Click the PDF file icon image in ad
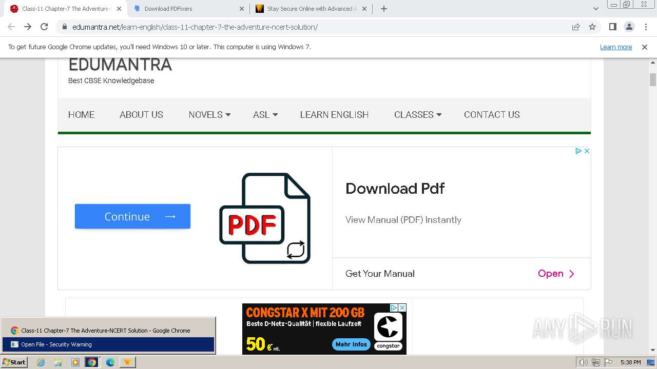The height and width of the screenshot is (369, 657). [265, 218]
